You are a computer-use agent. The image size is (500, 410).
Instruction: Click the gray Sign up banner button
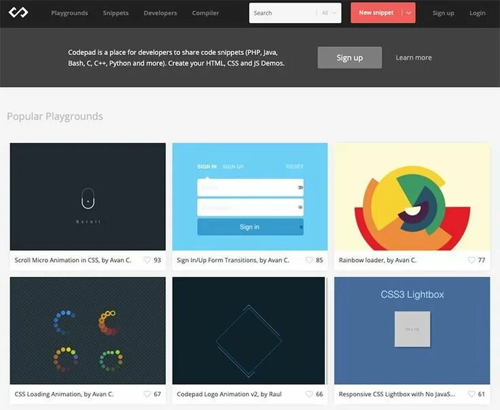click(350, 58)
